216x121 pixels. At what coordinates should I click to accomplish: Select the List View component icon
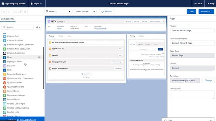pyautogui.click(x=4, y=66)
